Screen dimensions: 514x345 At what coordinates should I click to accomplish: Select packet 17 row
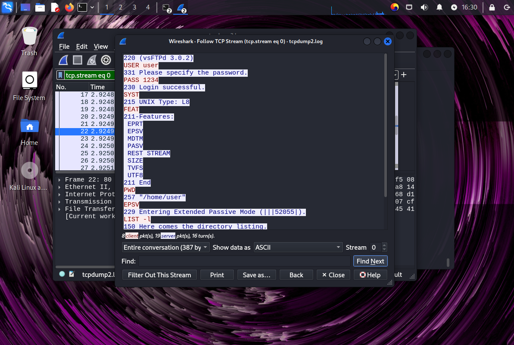(85, 94)
